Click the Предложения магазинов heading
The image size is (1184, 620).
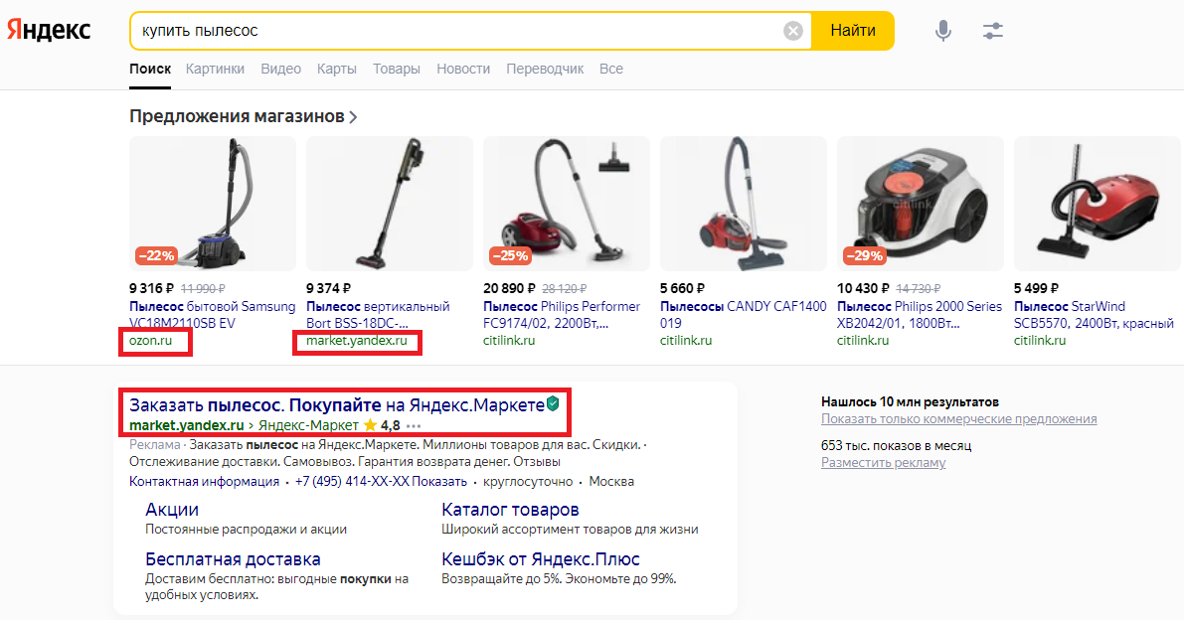pos(238,116)
